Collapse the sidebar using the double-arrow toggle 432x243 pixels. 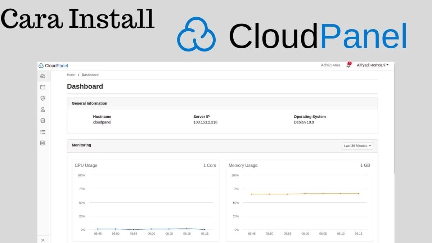click(x=43, y=239)
